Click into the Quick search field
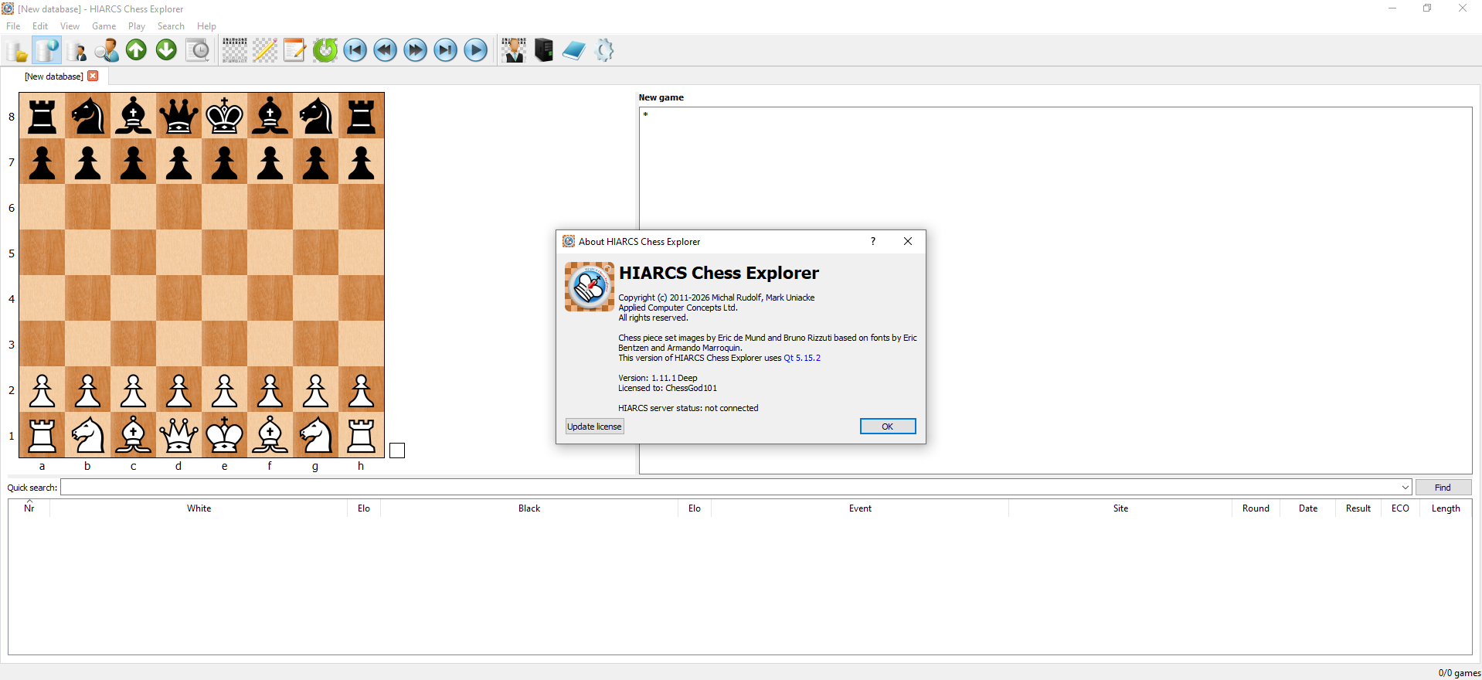This screenshot has width=1482, height=680. click(x=730, y=488)
